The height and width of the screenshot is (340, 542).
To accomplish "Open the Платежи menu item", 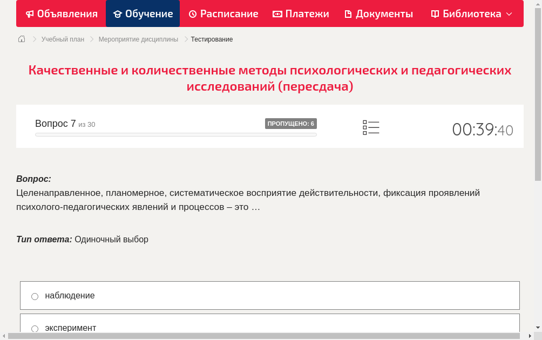I will click(x=301, y=13).
